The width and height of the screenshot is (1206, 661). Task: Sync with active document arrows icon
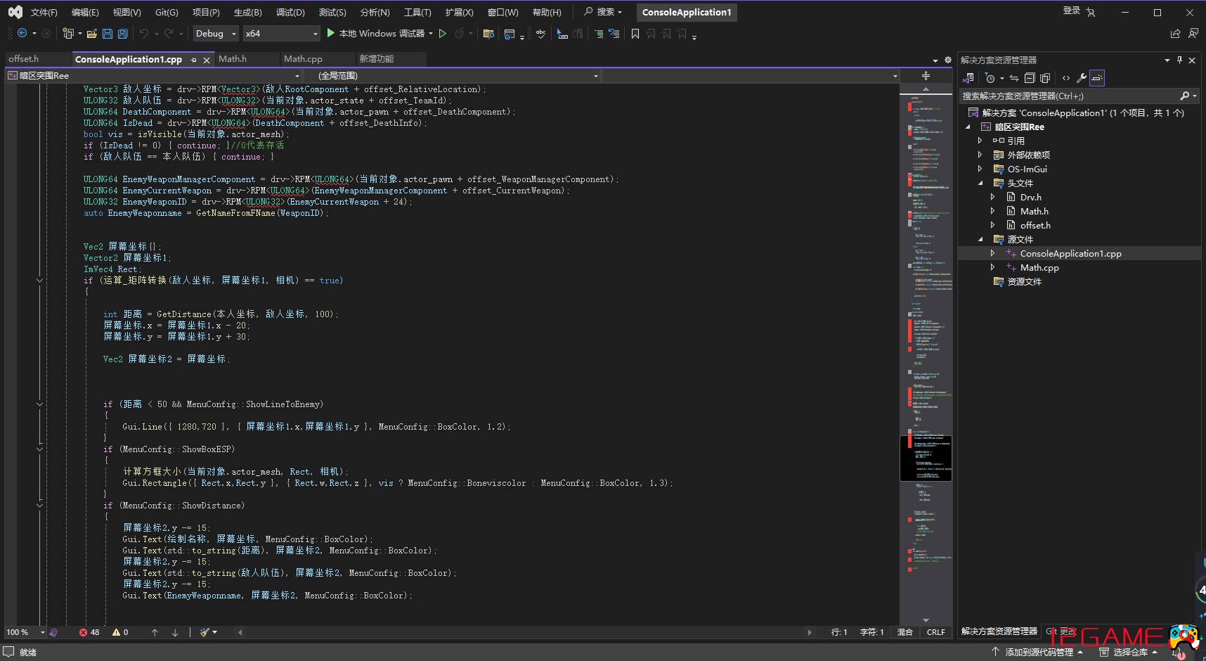coord(1014,77)
